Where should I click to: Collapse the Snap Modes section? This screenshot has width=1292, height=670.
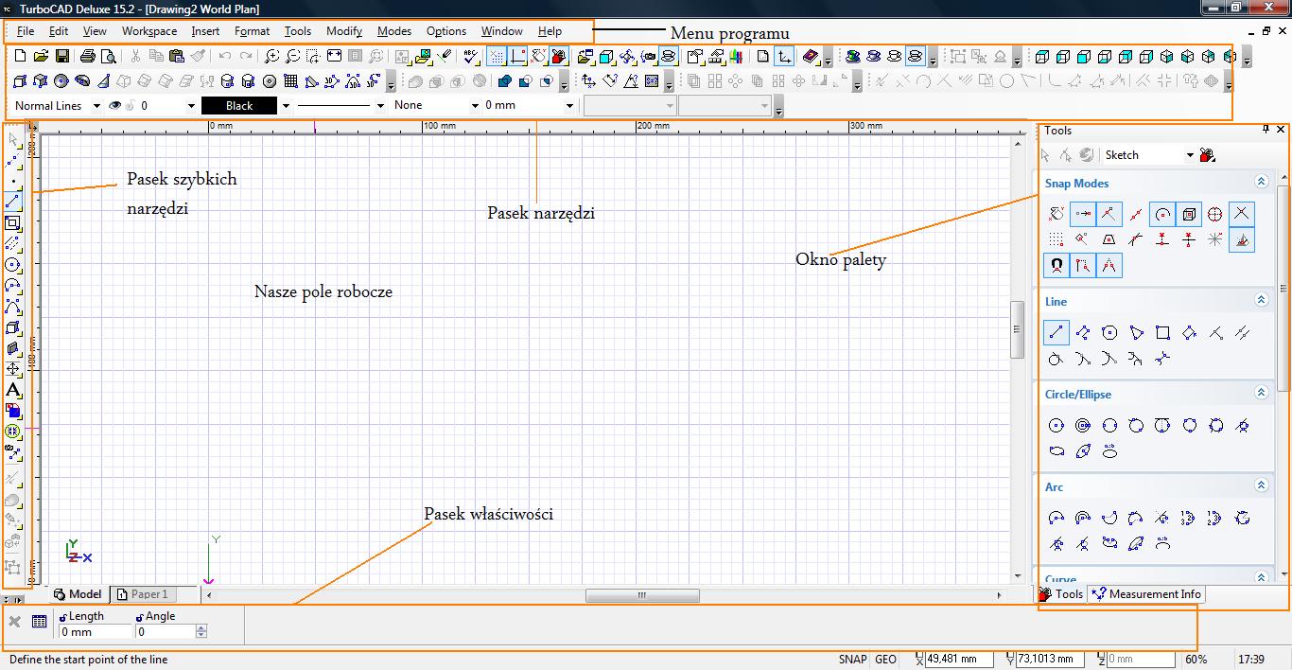coord(1261,182)
